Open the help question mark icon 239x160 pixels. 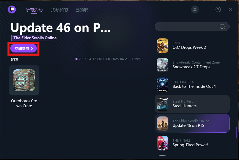(x=218, y=9)
